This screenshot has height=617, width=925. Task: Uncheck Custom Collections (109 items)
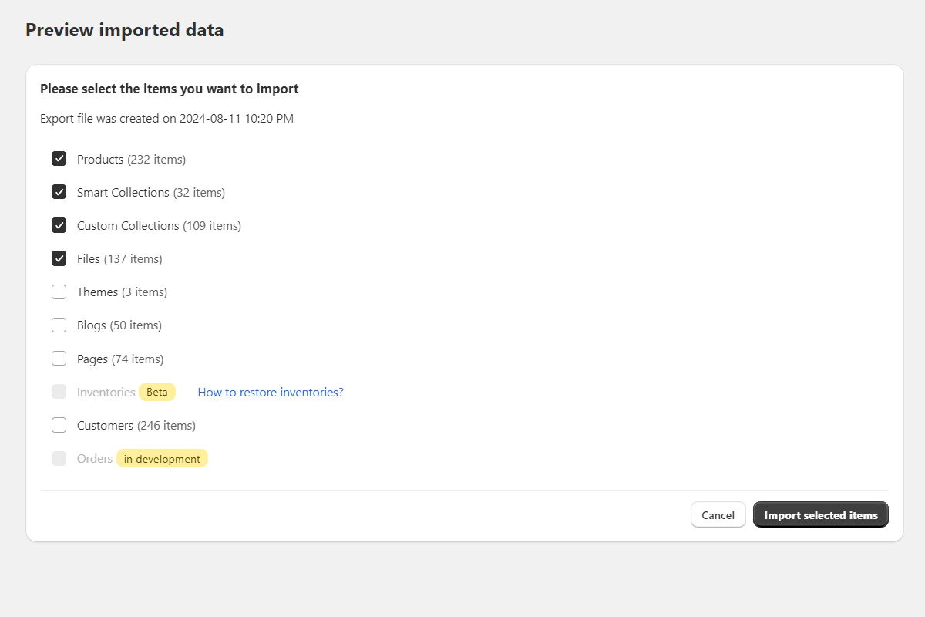click(59, 225)
